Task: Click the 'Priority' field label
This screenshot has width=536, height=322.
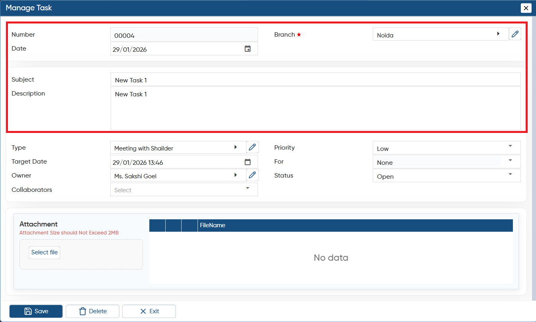Action: point(284,148)
